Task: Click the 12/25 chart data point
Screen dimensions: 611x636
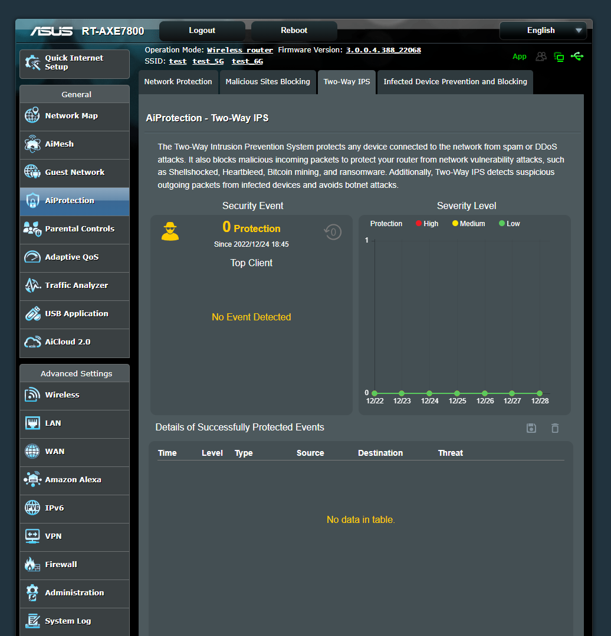Action: 457,393
